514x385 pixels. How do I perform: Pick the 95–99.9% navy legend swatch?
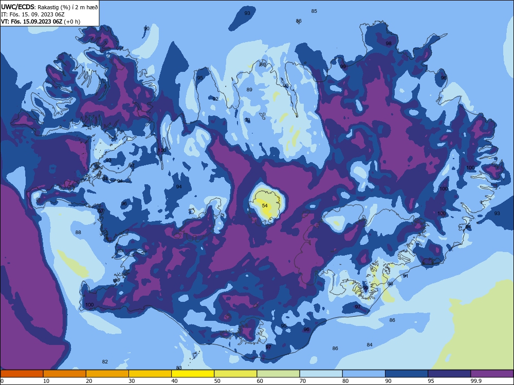click(449, 374)
